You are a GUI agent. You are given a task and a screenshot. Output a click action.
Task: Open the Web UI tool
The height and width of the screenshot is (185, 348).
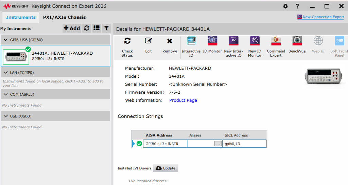[318, 45]
